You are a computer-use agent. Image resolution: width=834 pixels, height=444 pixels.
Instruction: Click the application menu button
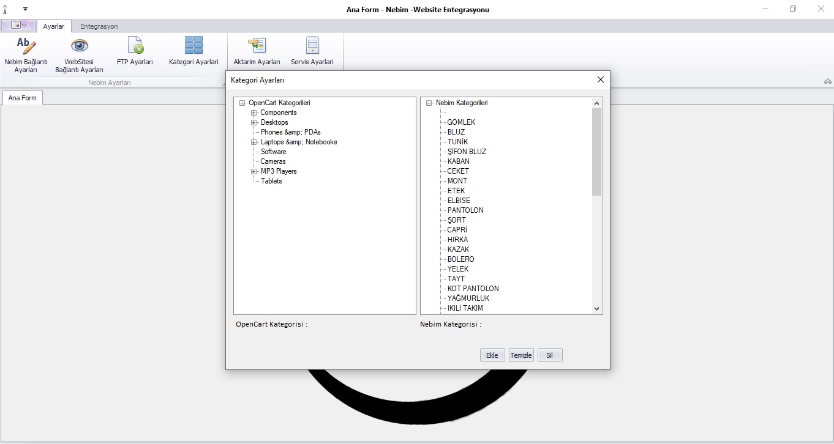tap(18, 26)
